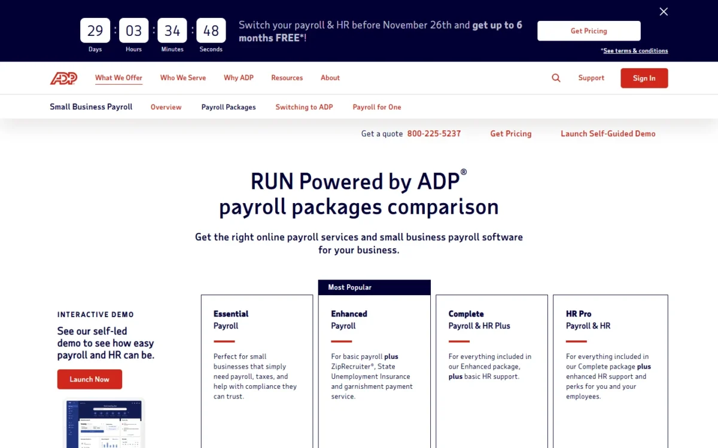
Task: Click the Support link
Action: 591,78
